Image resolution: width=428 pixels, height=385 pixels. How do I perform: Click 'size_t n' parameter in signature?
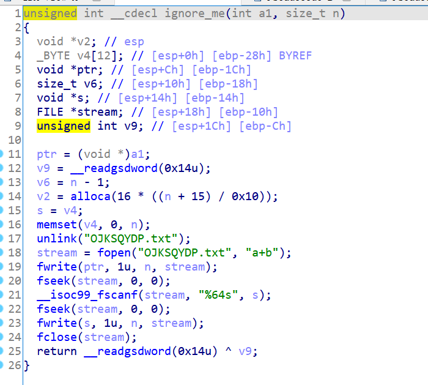click(x=312, y=13)
